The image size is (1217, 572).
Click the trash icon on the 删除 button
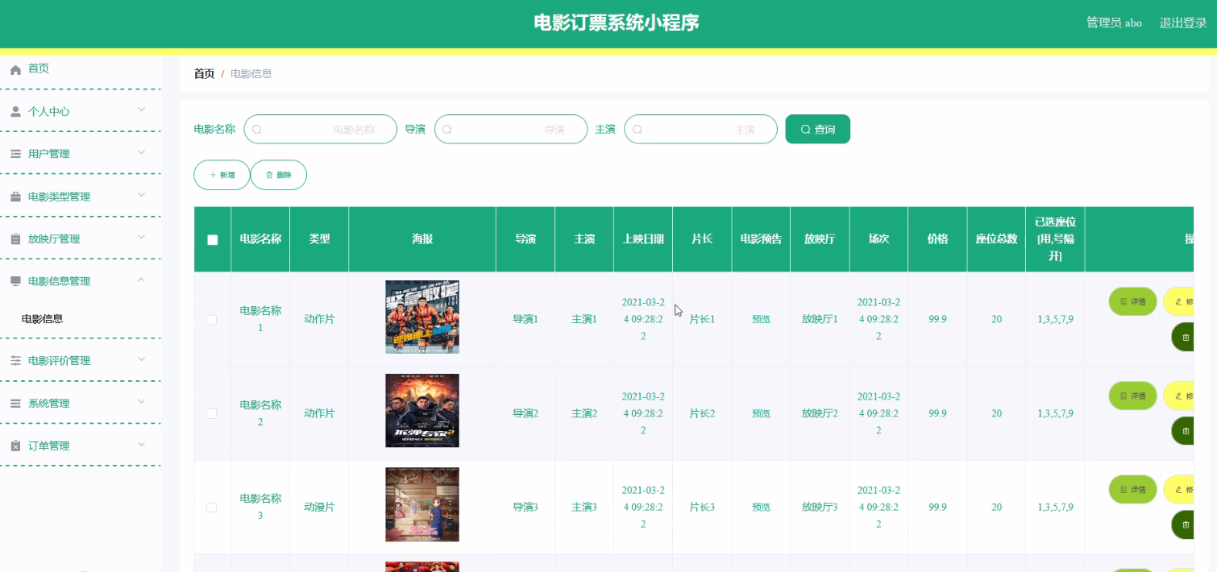pyautogui.click(x=268, y=175)
